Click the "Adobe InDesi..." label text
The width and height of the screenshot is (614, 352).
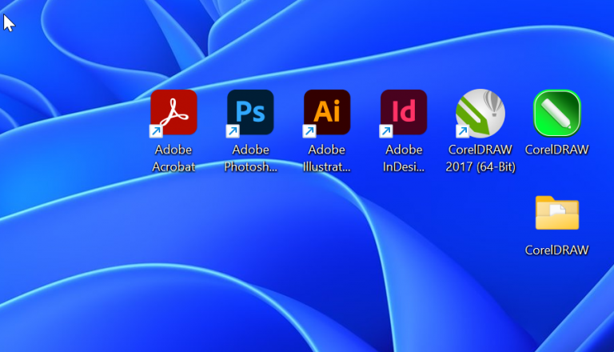[404, 158]
